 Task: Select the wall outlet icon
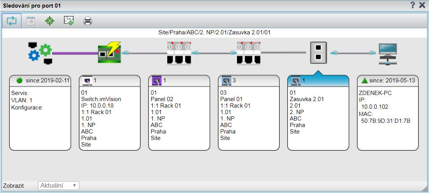point(318,53)
